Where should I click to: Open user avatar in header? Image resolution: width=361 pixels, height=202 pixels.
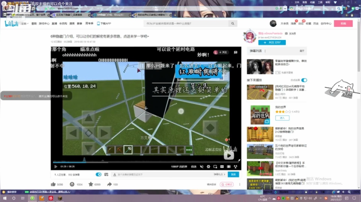point(273,23)
